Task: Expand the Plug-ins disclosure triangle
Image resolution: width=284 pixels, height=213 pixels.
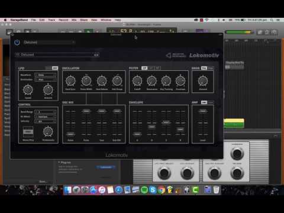Action: point(59,162)
